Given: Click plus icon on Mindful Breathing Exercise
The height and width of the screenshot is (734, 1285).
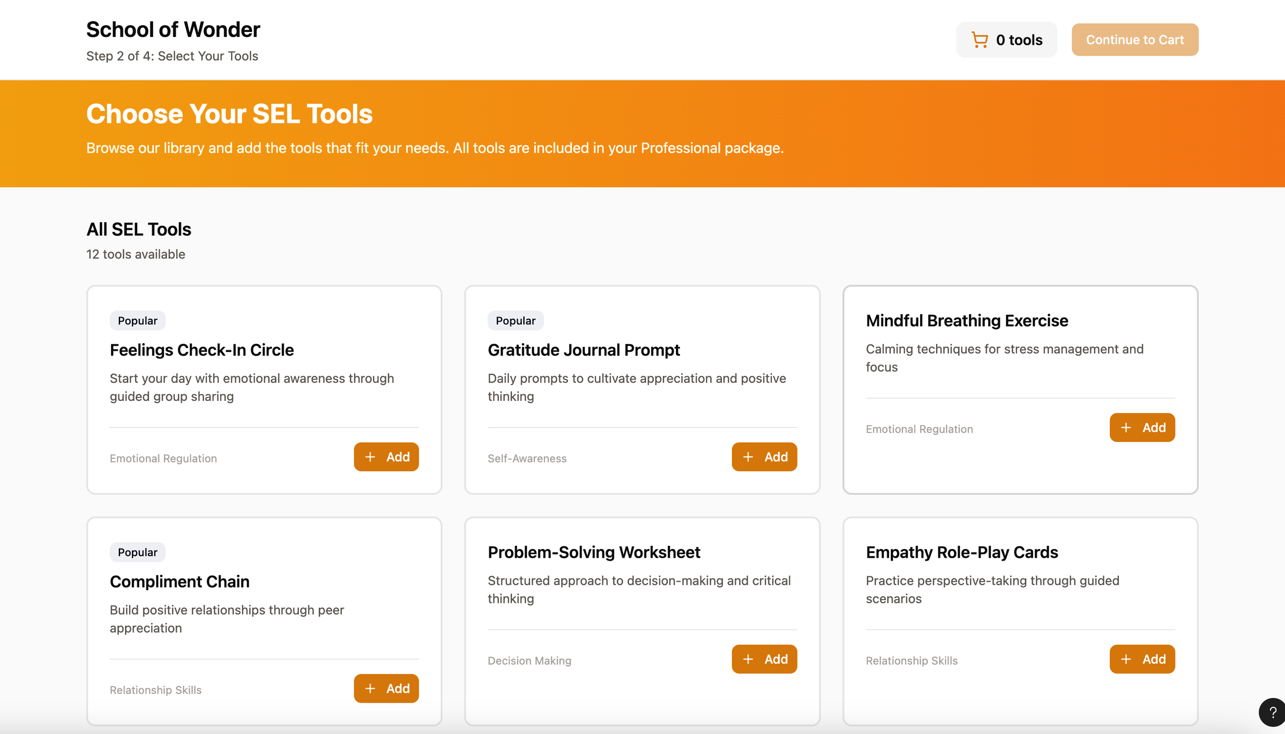Looking at the screenshot, I should click(x=1126, y=428).
